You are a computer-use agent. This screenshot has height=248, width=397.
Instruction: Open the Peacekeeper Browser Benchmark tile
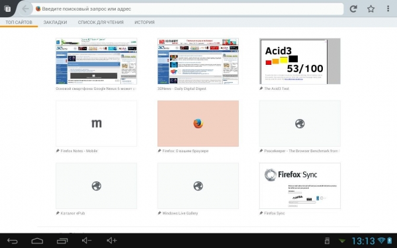click(x=300, y=124)
